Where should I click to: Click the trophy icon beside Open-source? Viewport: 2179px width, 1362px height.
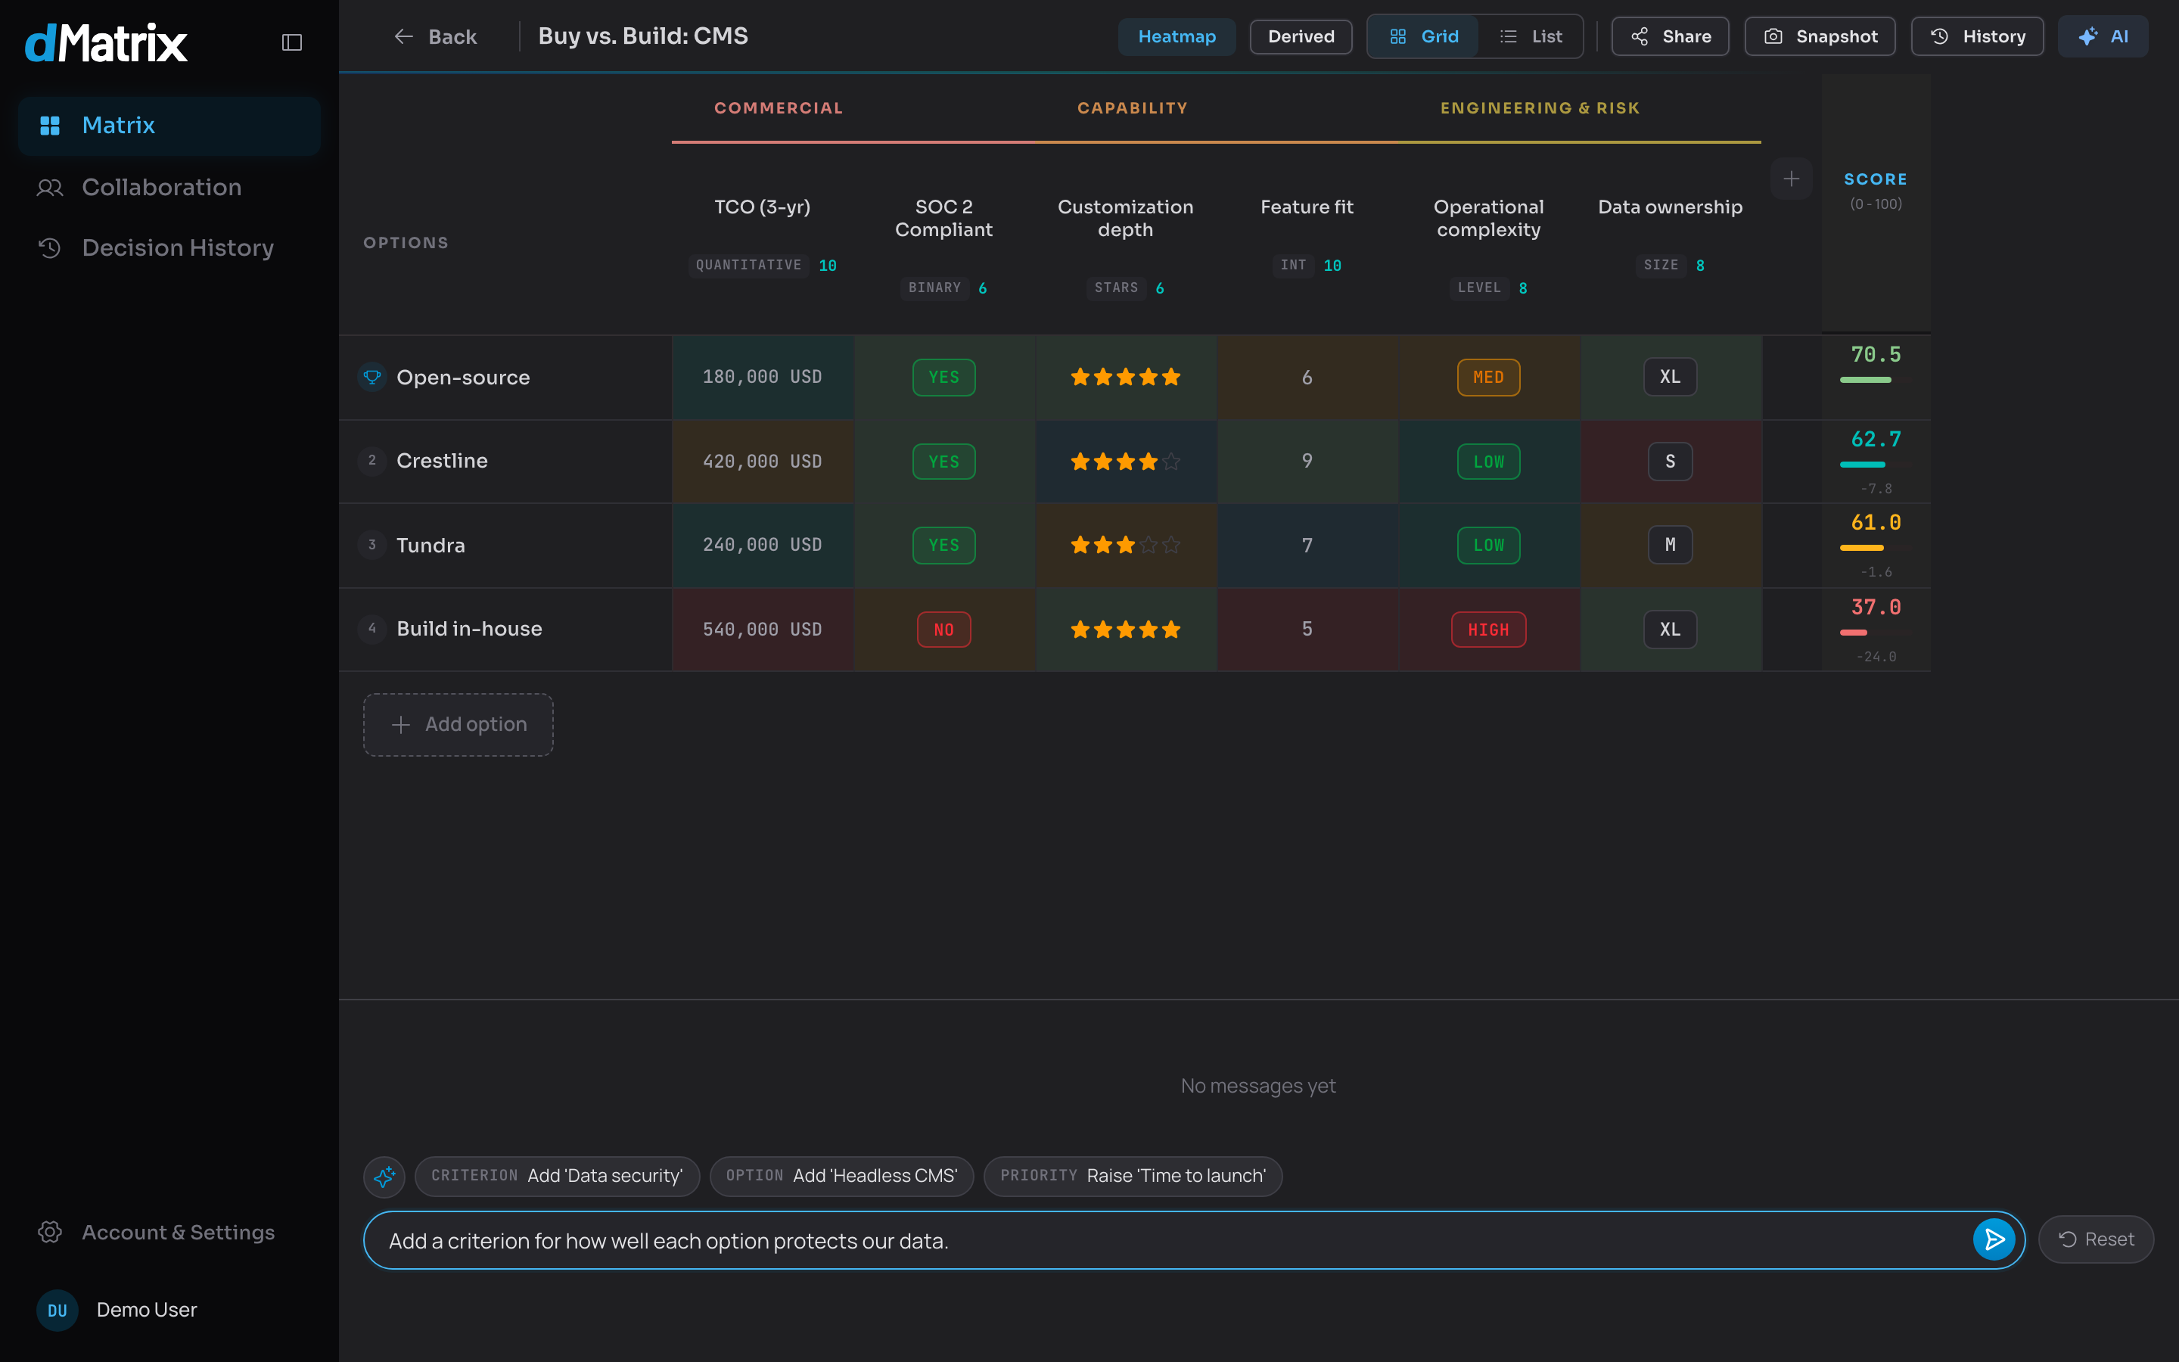point(372,377)
